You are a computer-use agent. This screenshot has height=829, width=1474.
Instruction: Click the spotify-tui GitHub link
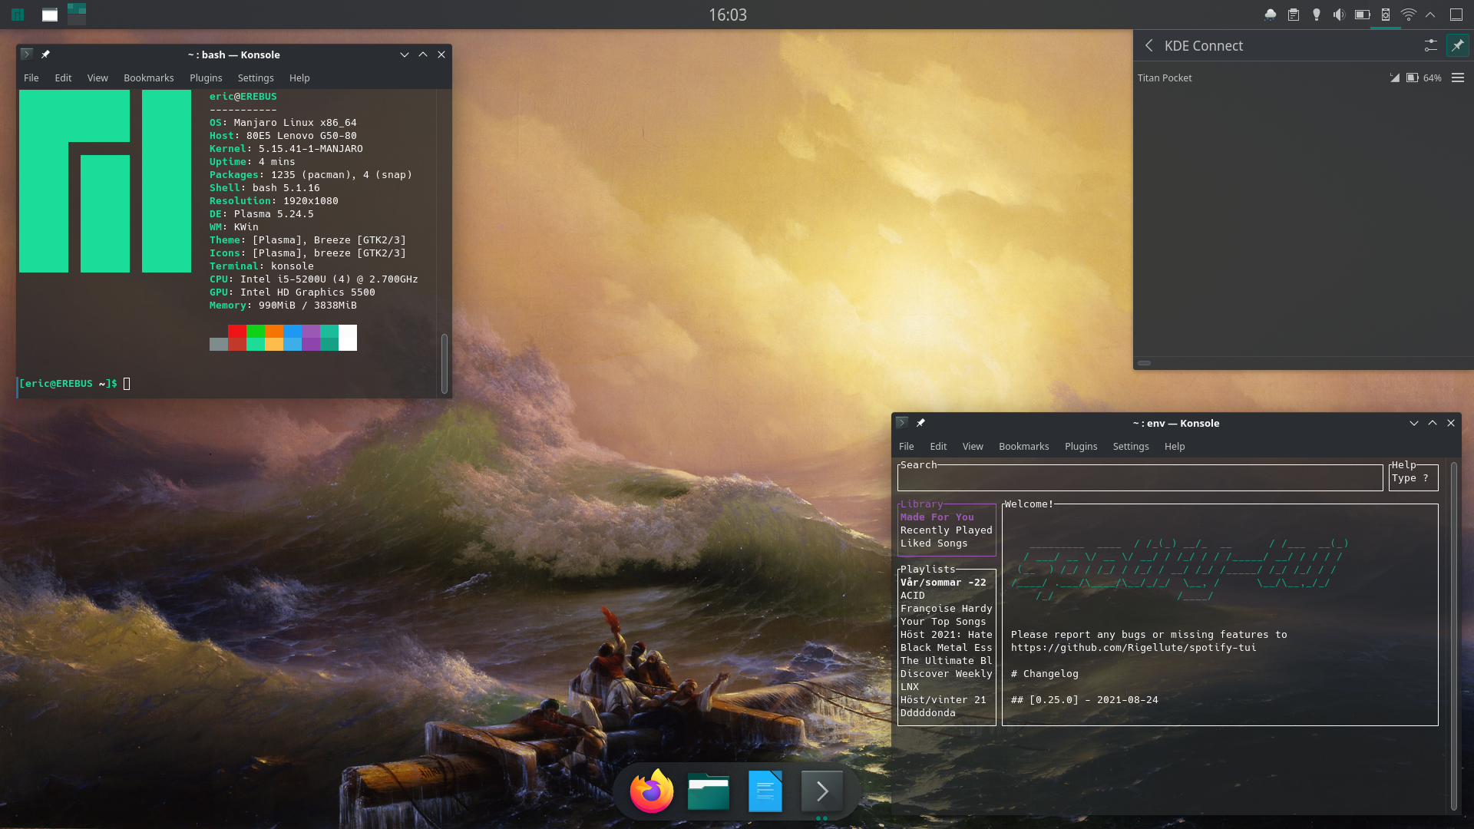[1134, 648]
